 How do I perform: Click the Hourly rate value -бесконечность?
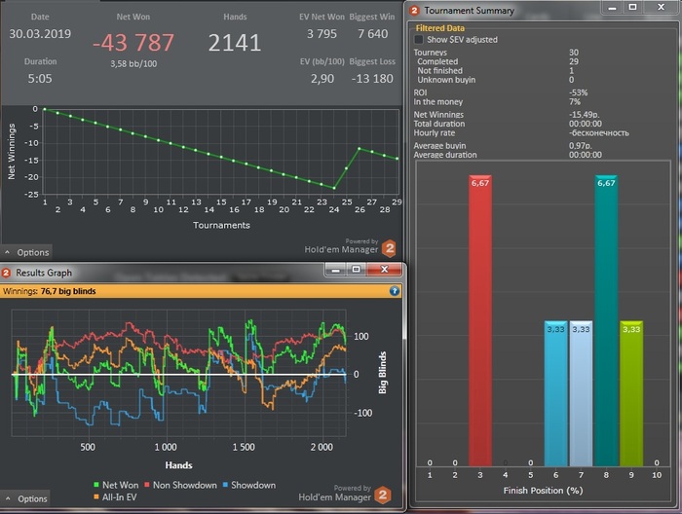(599, 133)
